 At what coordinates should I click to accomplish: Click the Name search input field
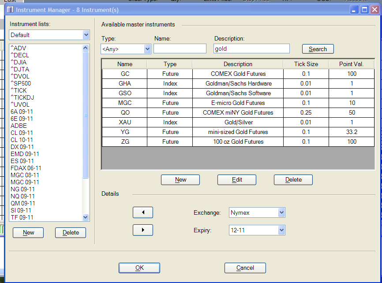[180, 48]
